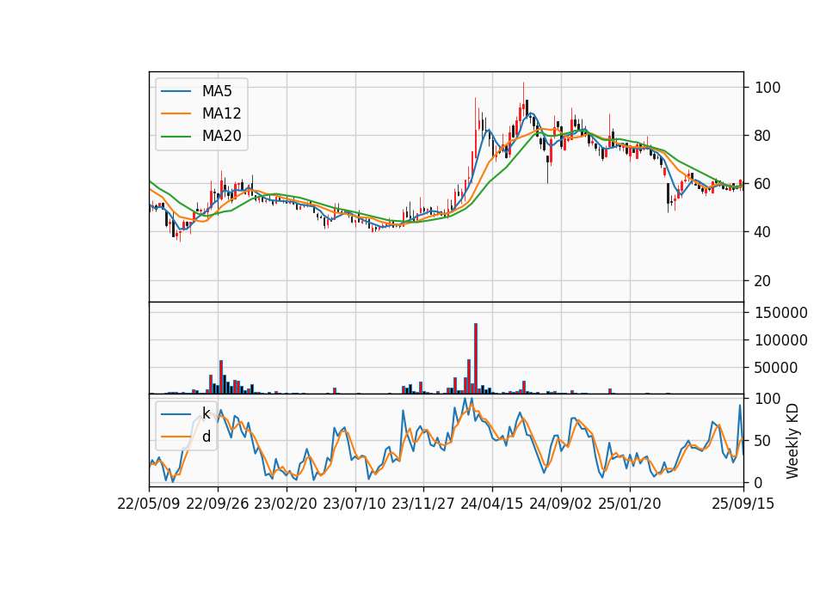The height and width of the screenshot is (593, 826).
Task: Click the MA5 legend label
Action: [x=217, y=91]
